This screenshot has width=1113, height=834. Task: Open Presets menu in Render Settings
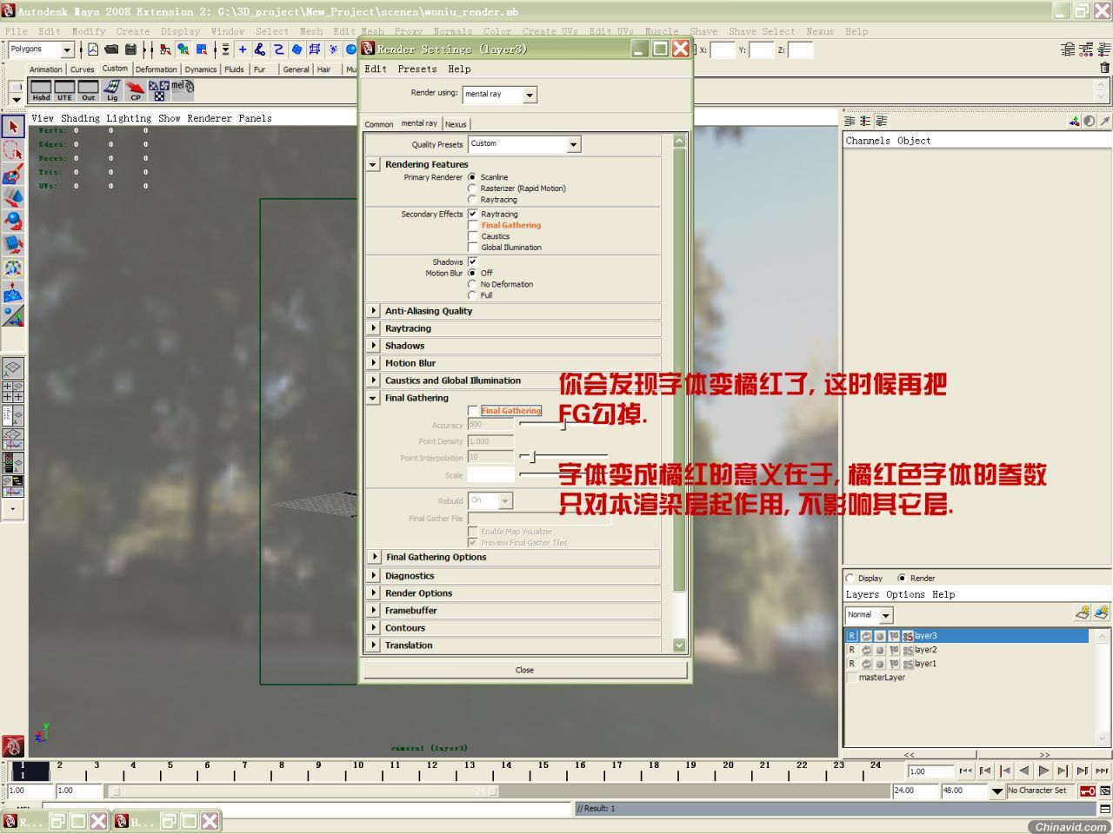[x=417, y=69]
